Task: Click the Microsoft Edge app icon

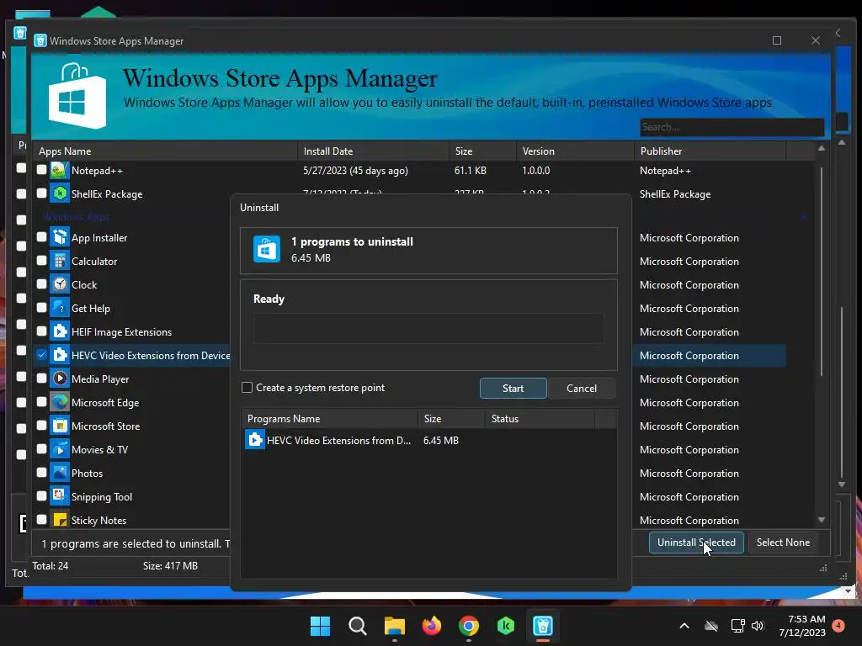Action: 60,403
